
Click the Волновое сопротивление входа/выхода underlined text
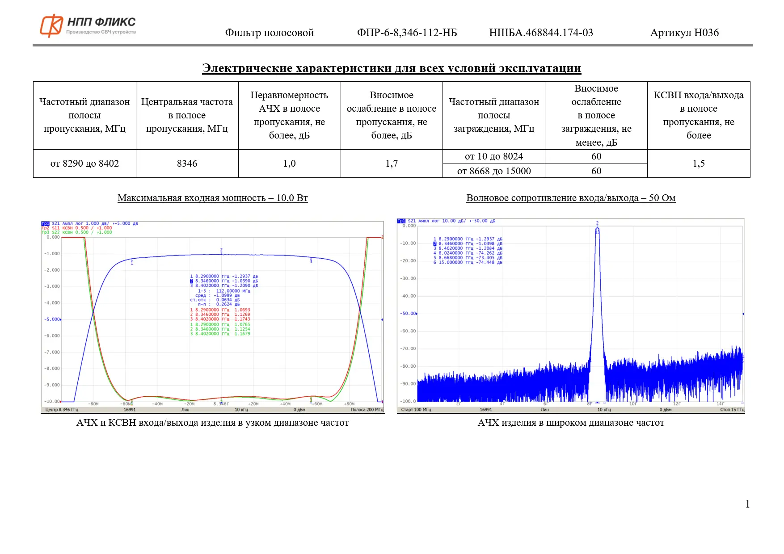pos(570,198)
